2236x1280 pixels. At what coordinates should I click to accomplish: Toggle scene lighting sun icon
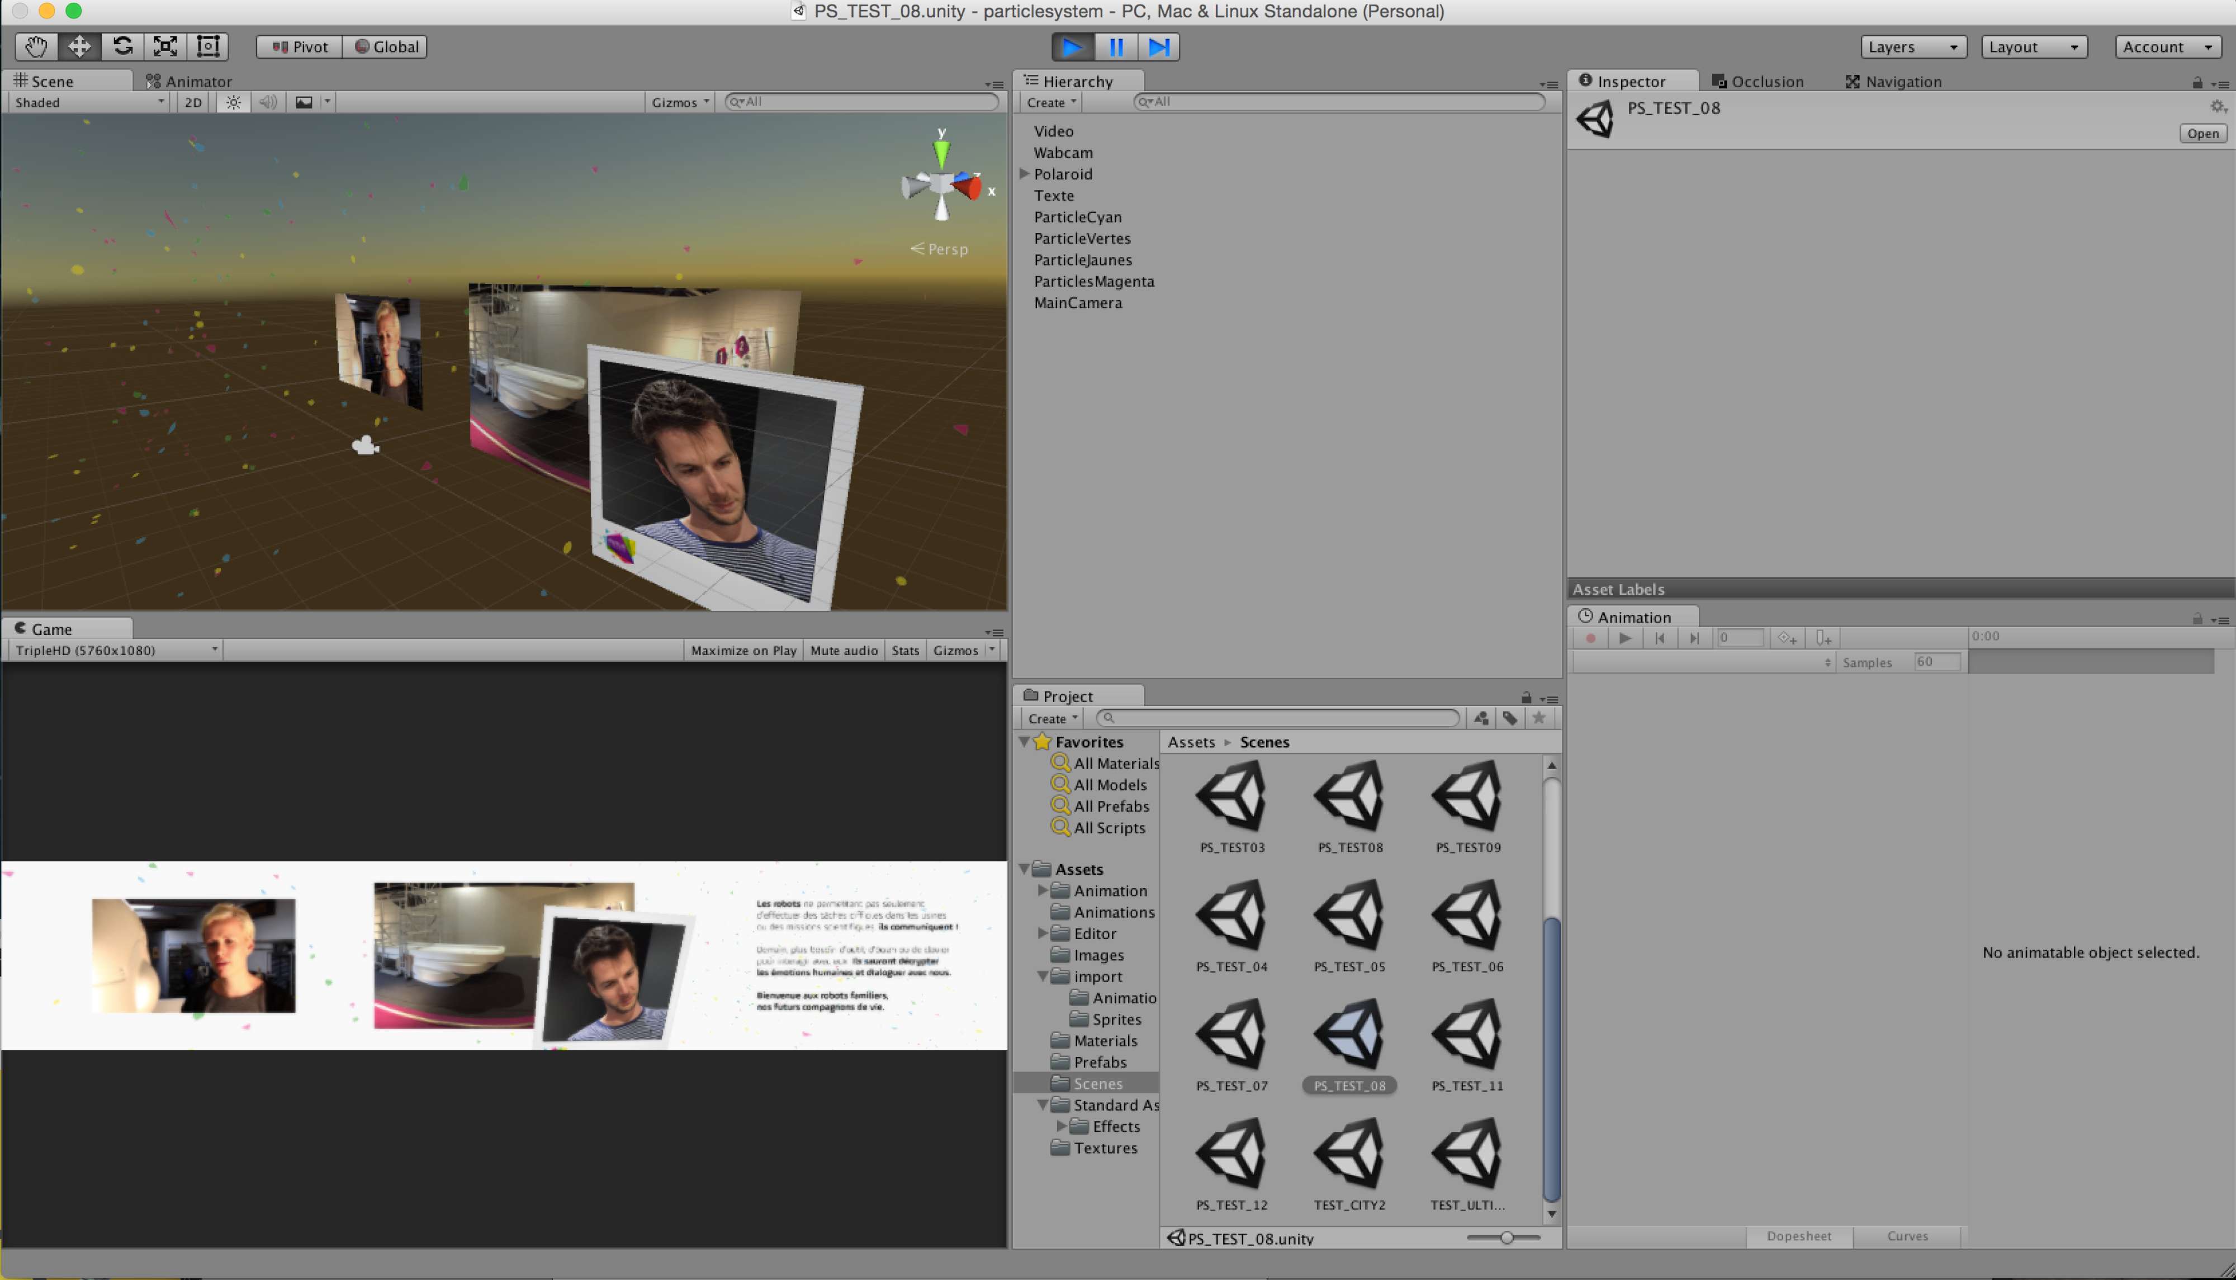[x=233, y=102]
